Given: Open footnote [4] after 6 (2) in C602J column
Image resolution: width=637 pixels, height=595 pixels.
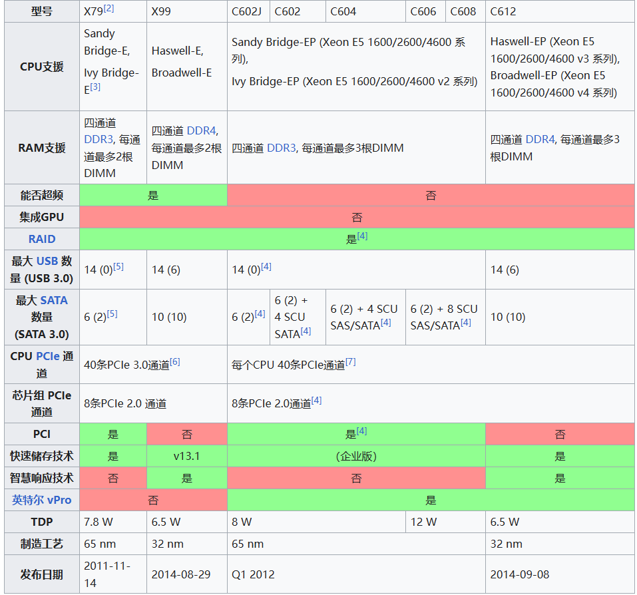Looking at the screenshot, I should click(x=260, y=313).
